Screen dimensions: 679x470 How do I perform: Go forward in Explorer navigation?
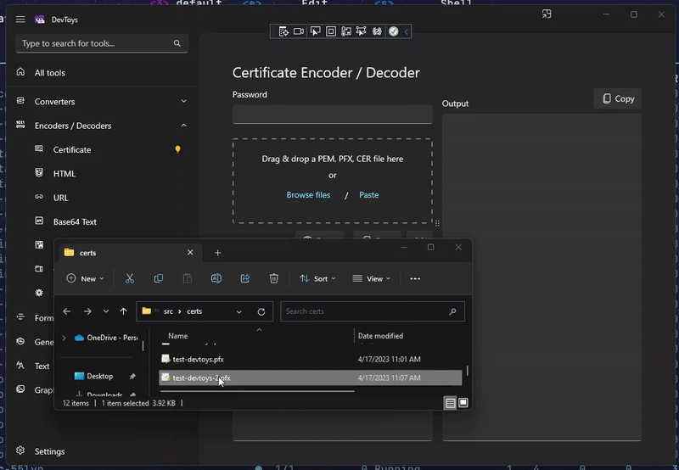(87, 311)
